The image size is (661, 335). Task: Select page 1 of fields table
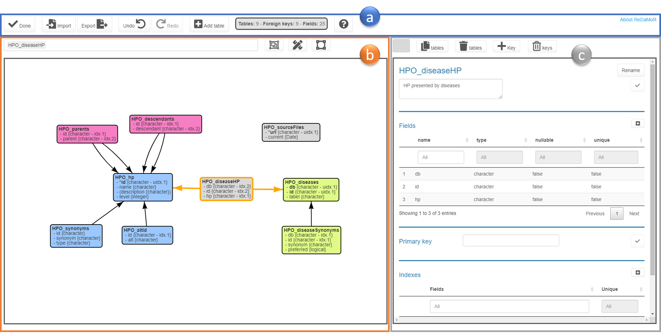[x=616, y=214]
